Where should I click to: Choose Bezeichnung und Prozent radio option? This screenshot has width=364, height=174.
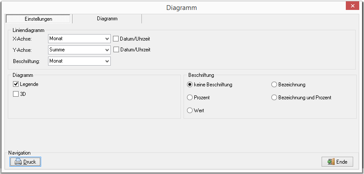pyautogui.click(x=274, y=98)
